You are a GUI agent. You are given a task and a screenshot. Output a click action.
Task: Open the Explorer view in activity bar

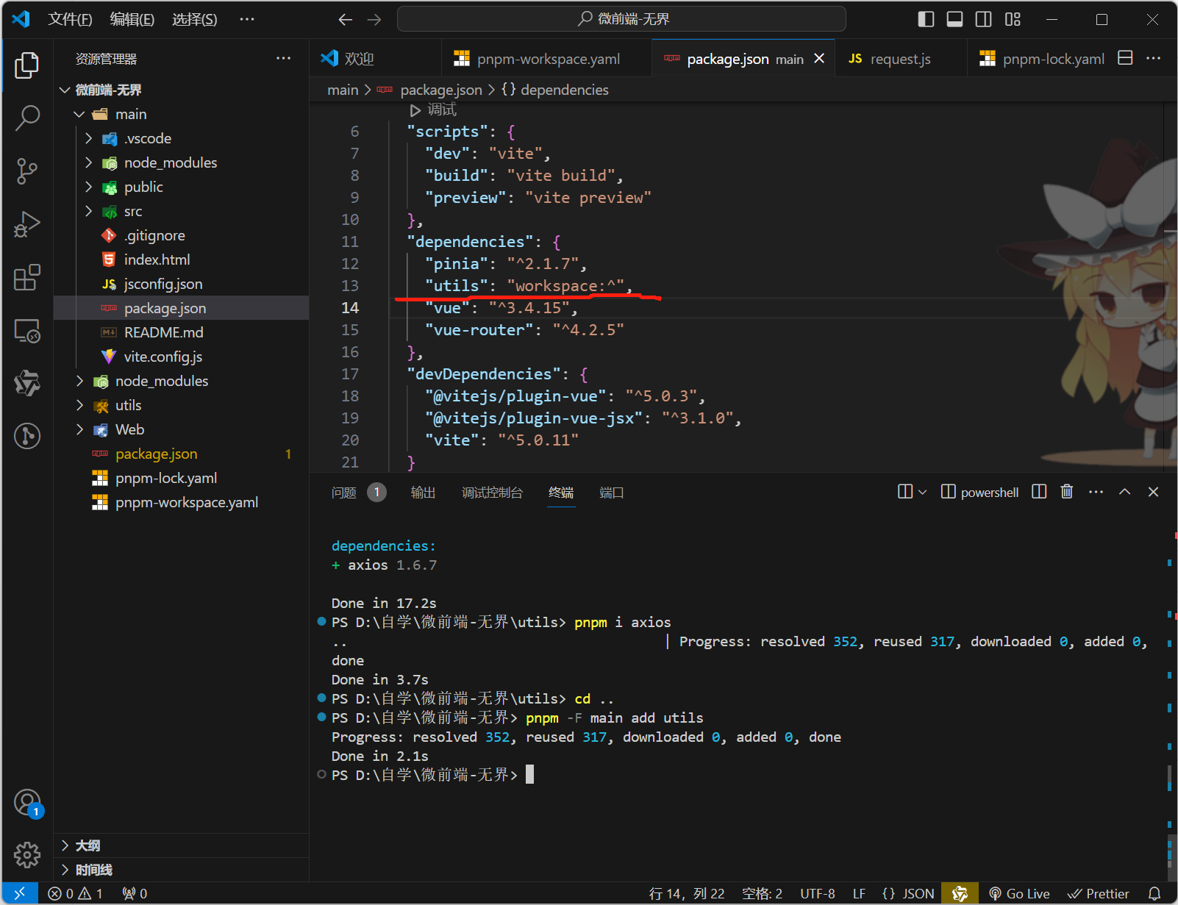coord(27,65)
